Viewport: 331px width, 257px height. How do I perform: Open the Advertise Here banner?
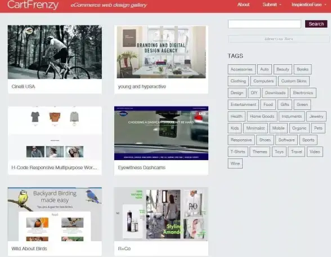[x=279, y=39]
